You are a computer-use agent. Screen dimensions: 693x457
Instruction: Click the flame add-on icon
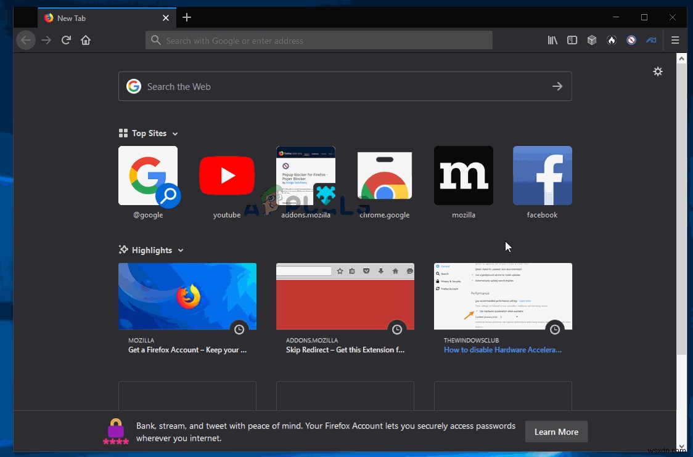612,40
